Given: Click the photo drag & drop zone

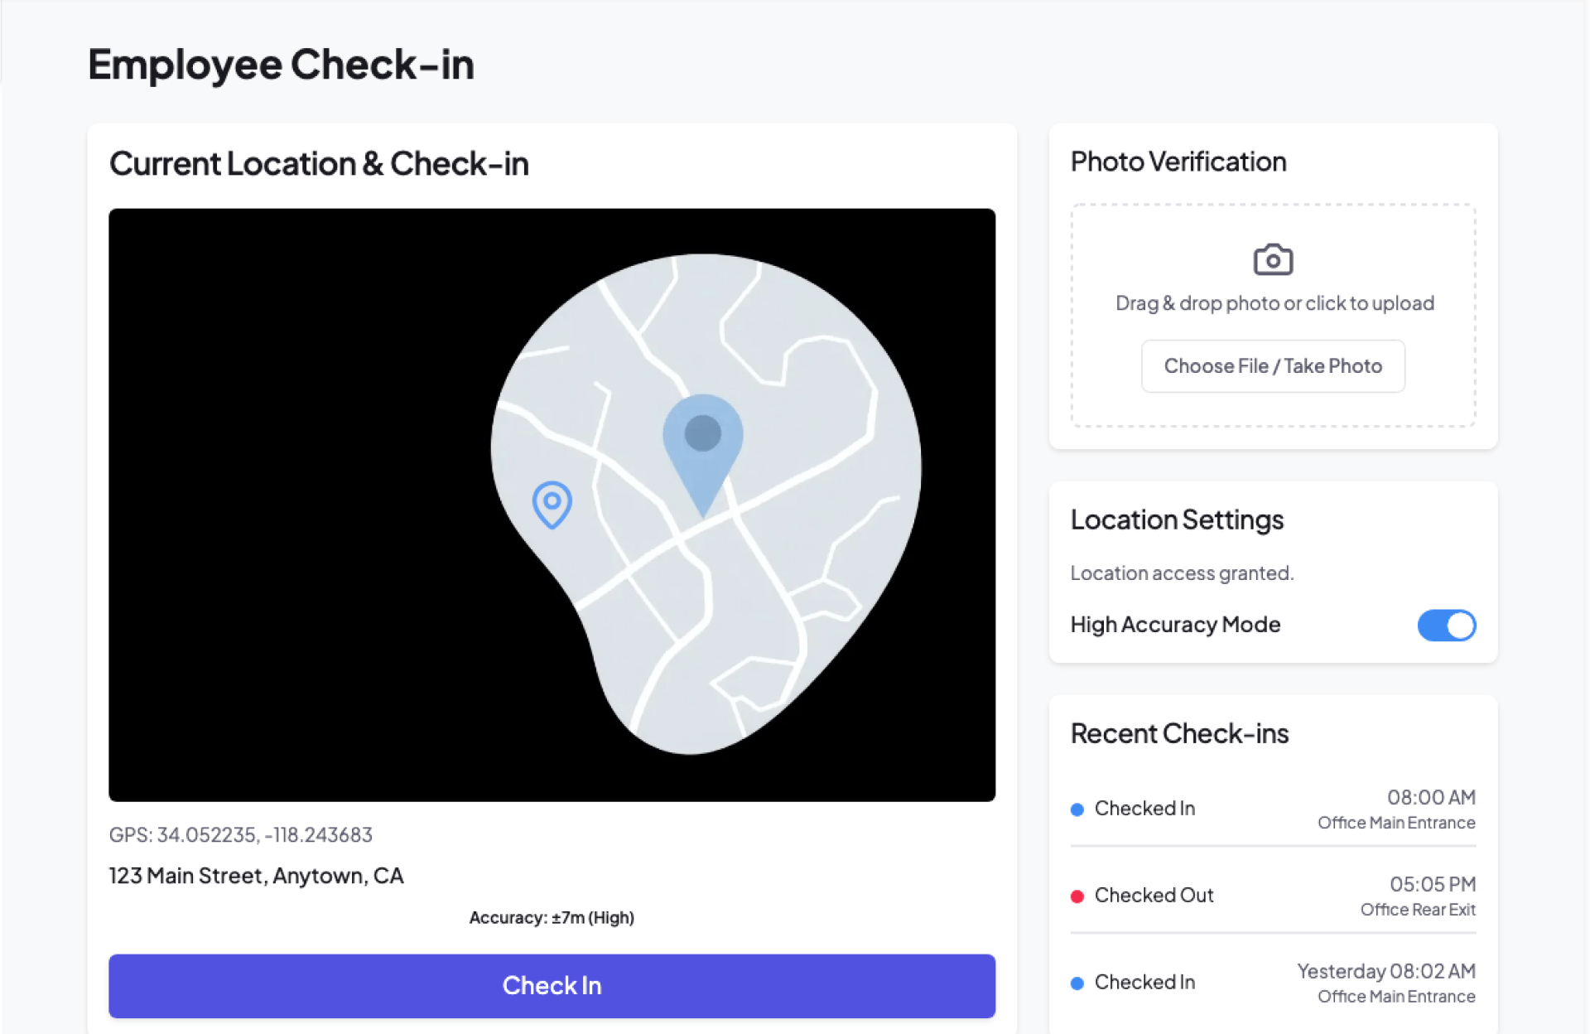Looking at the screenshot, I should click(x=1273, y=232).
